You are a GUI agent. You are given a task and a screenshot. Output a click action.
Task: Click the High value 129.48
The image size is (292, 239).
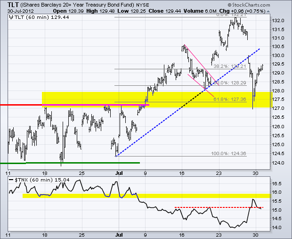coord(107,11)
